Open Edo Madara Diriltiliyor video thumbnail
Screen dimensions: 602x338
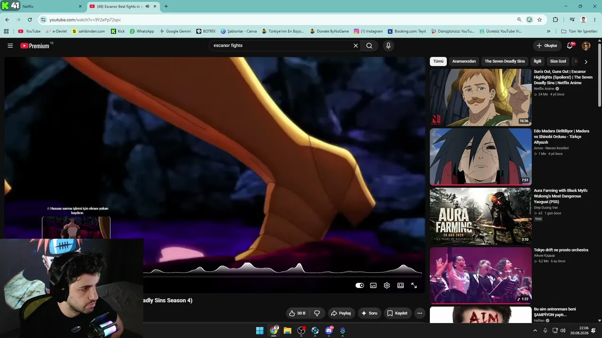pyautogui.click(x=481, y=157)
